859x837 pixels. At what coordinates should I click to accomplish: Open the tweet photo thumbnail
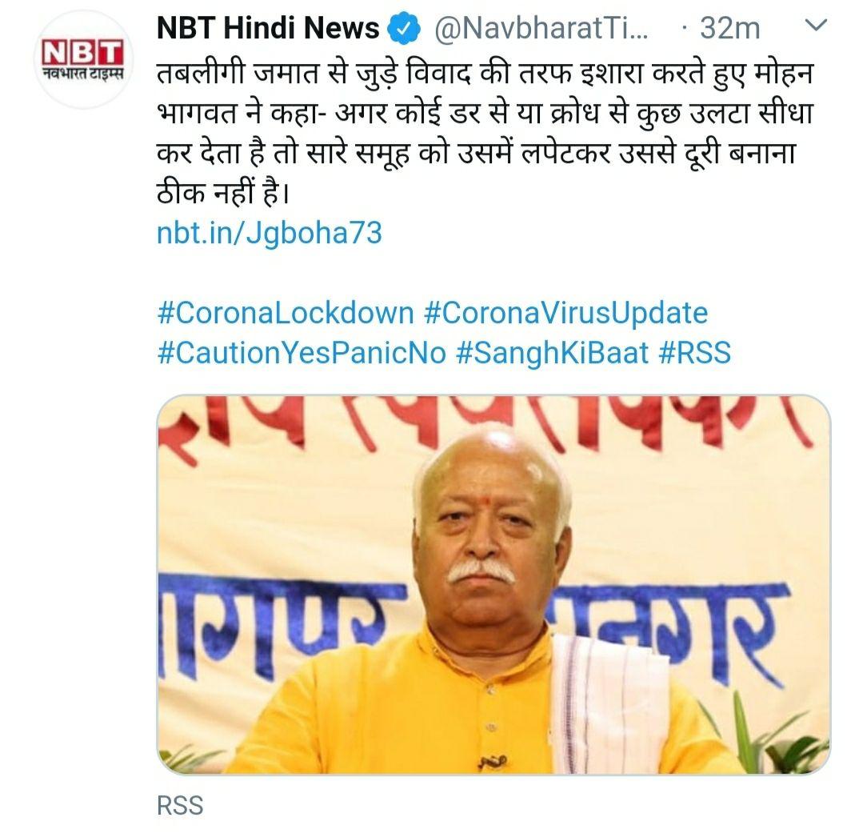pyautogui.click(x=493, y=584)
